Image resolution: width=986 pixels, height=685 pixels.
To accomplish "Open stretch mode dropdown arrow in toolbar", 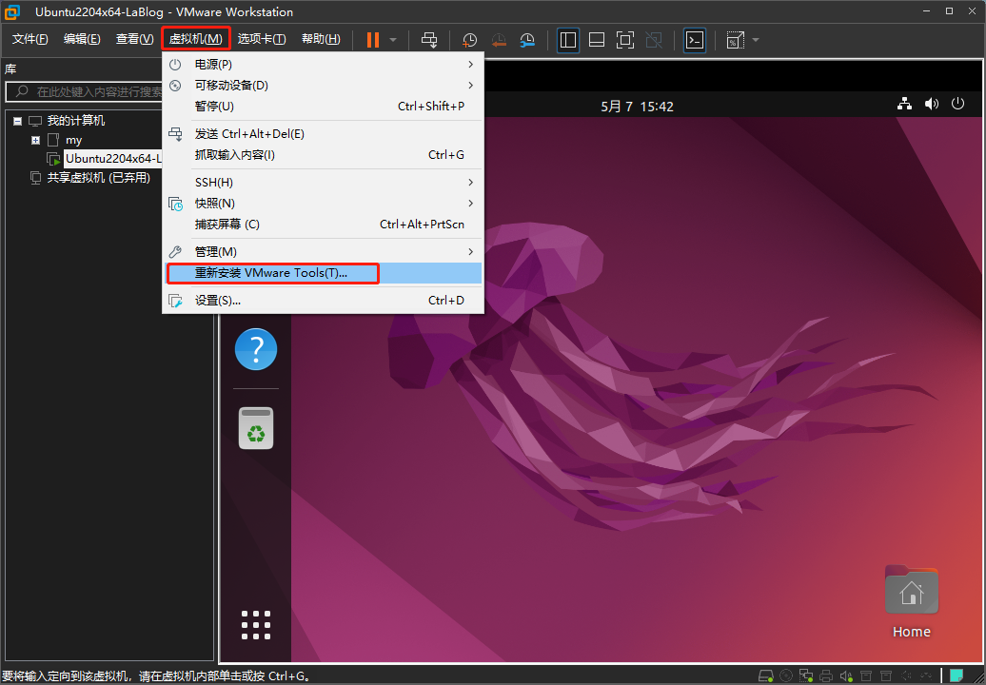I will click(756, 40).
